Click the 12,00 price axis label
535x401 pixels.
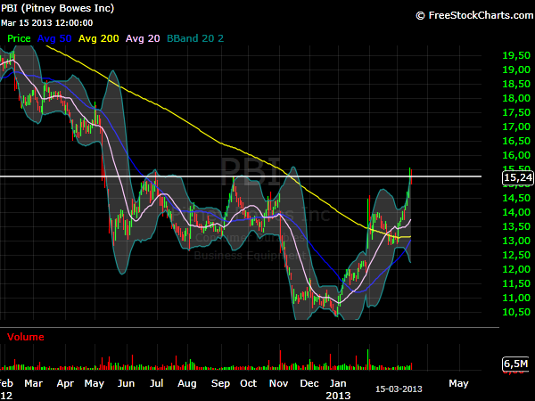[x=516, y=269]
